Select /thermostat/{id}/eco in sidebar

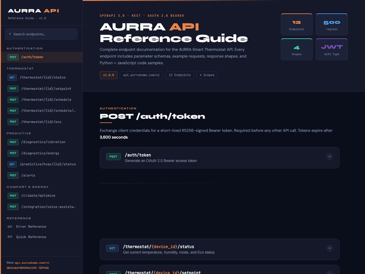[x=41, y=122]
